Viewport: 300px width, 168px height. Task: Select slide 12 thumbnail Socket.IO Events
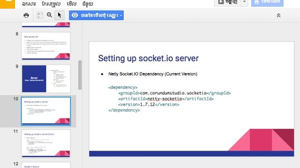46,165
